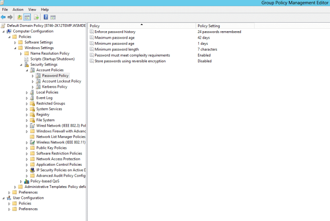This screenshot has width=330, height=221.
Task: Click the Policy-based QoS chart icon
Action: [x=26, y=181]
